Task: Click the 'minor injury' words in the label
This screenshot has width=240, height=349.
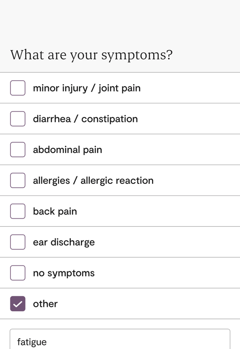Action: tap(60, 88)
